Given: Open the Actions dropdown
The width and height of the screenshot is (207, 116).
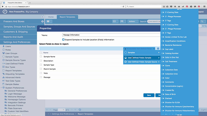Looking at the screenshot, I should [x=133, y=21].
